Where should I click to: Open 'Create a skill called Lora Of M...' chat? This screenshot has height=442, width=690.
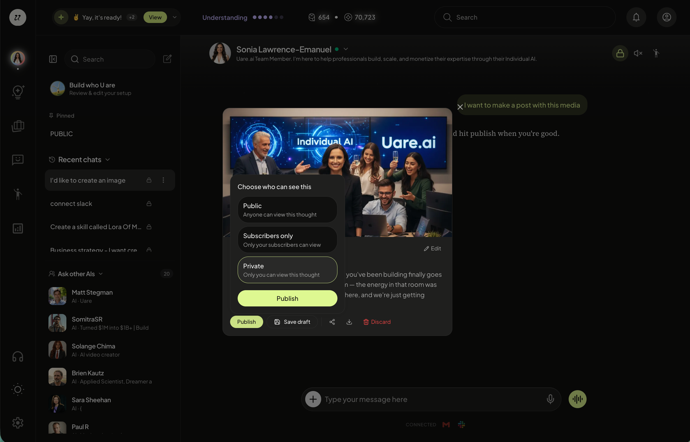[110, 227]
